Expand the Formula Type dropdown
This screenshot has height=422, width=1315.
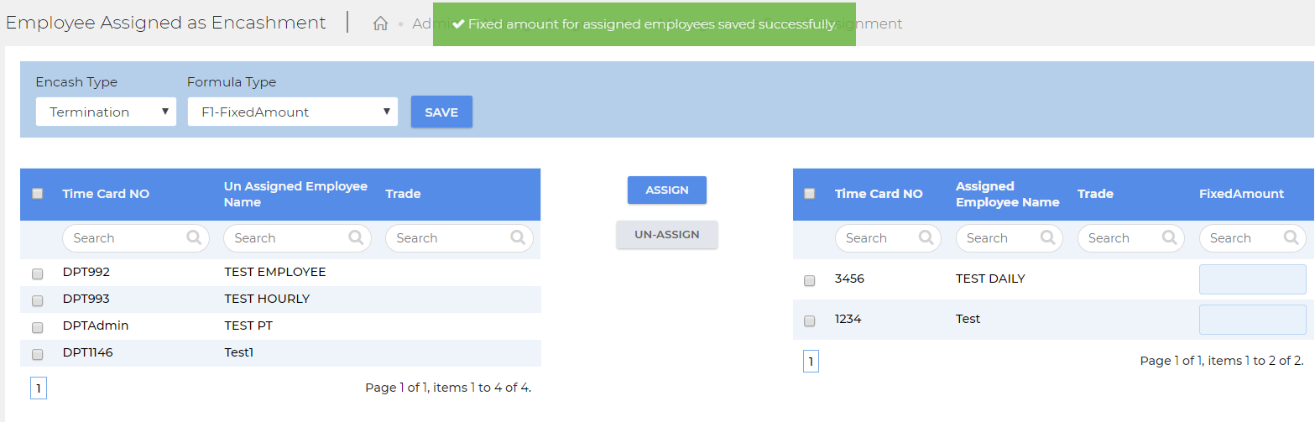click(292, 112)
